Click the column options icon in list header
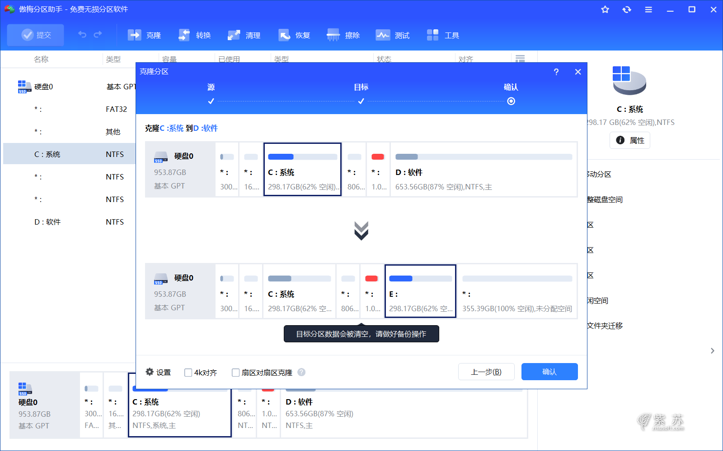This screenshot has height=451, width=723. tap(520, 59)
